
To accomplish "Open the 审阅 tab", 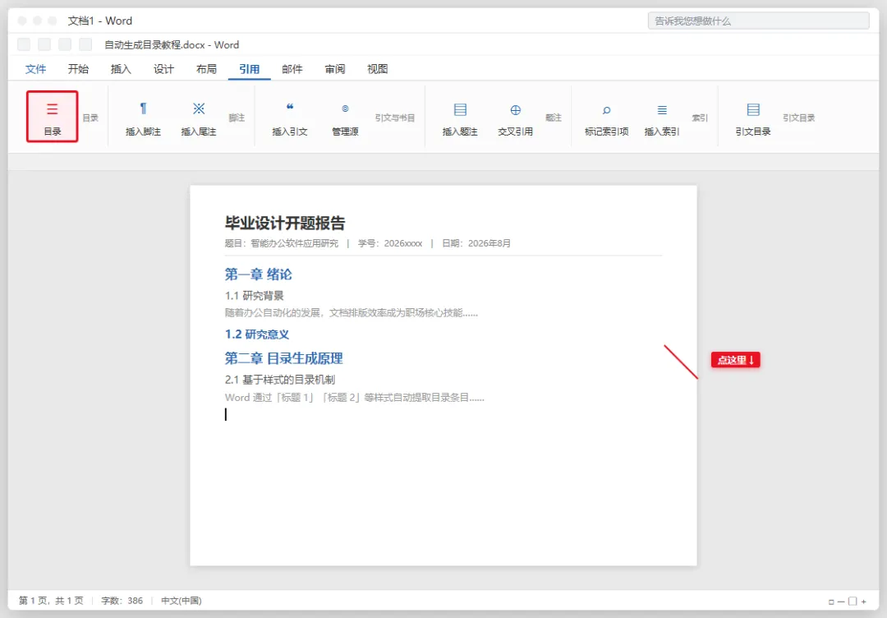I will point(335,69).
